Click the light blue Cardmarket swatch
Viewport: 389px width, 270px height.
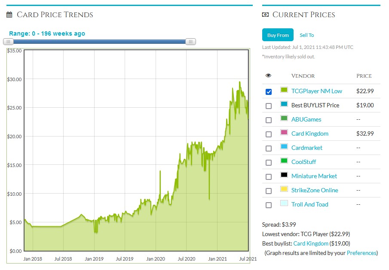tap(284, 146)
